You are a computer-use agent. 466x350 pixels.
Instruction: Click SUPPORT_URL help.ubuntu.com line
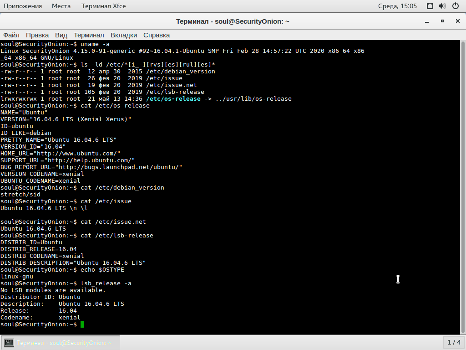coord(67,160)
